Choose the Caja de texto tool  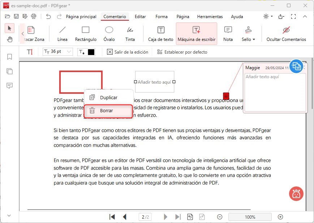(160, 34)
